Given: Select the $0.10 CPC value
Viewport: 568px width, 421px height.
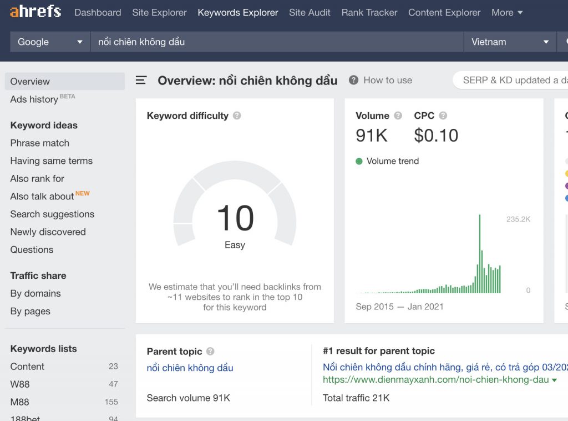Looking at the screenshot, I should coord(436,136).
